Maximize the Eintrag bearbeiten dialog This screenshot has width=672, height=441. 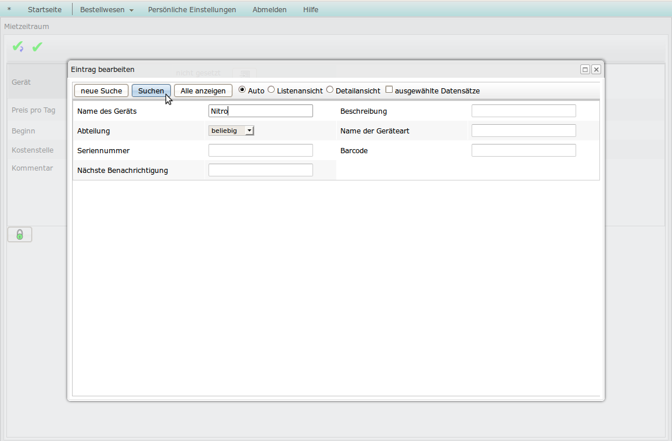coord(585,70)
